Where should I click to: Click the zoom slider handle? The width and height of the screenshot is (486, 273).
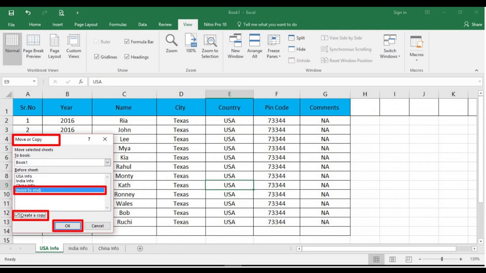(442, 259)
